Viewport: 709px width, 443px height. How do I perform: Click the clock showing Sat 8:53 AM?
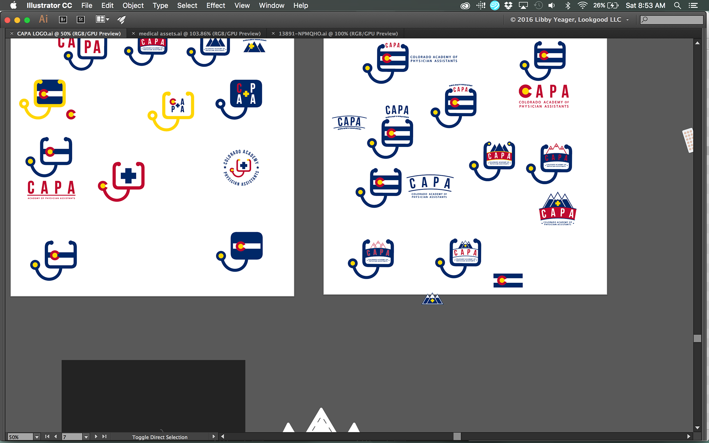(645, 6)
